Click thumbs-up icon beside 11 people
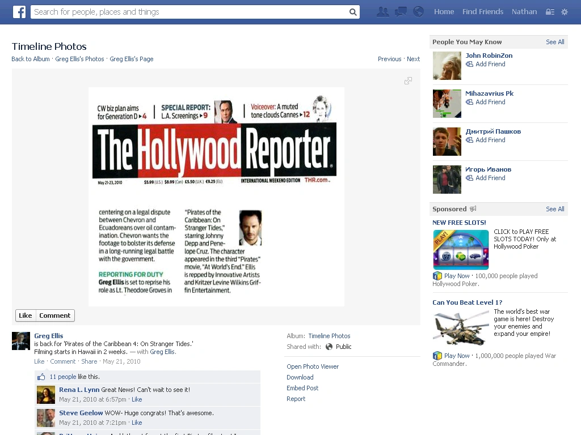Image resolution: width=581 pixels, height=435 pixels. [x=41, y=377]
